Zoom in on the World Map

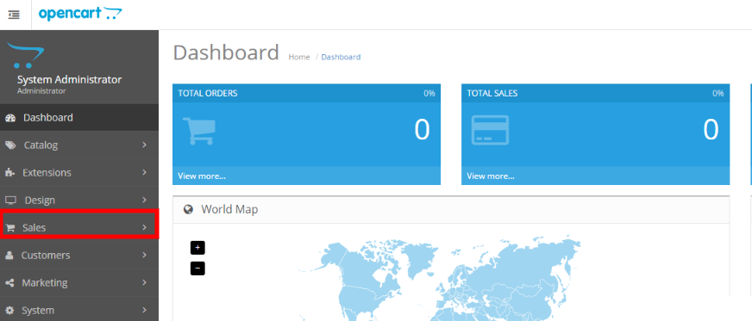pos(197,248)
